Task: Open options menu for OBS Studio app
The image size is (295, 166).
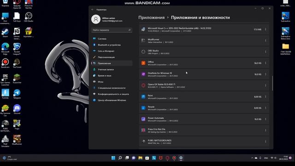Action: point(265,52)
